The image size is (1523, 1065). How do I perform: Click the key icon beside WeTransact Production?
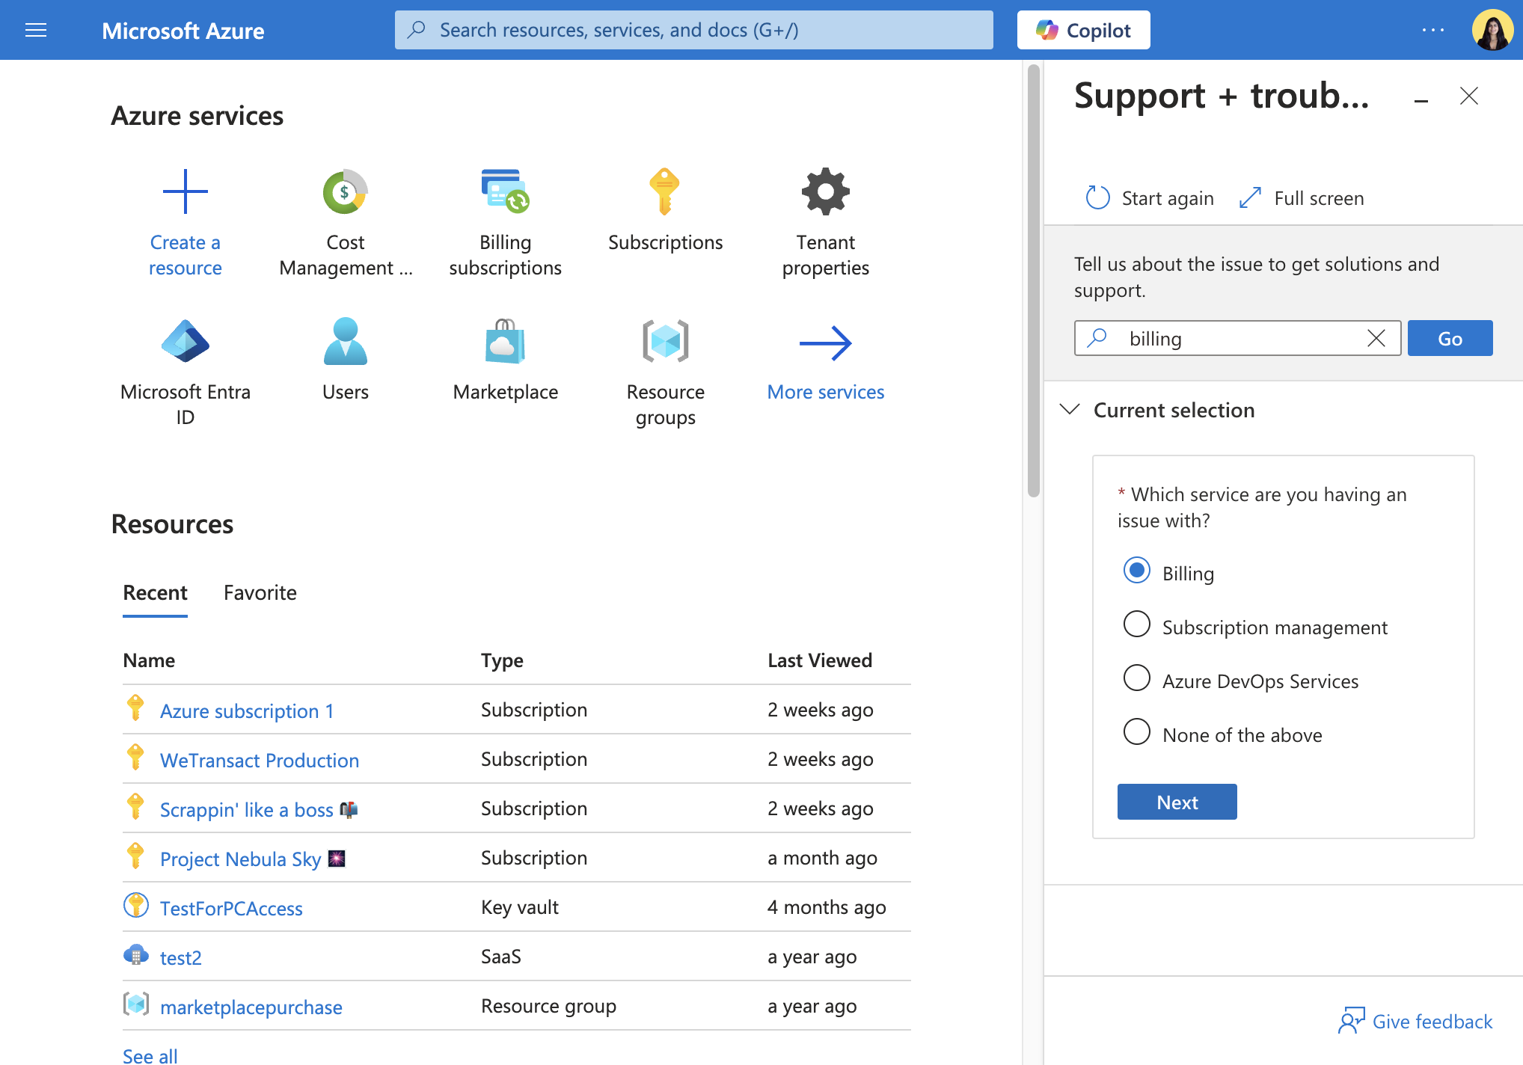[135, 758]
